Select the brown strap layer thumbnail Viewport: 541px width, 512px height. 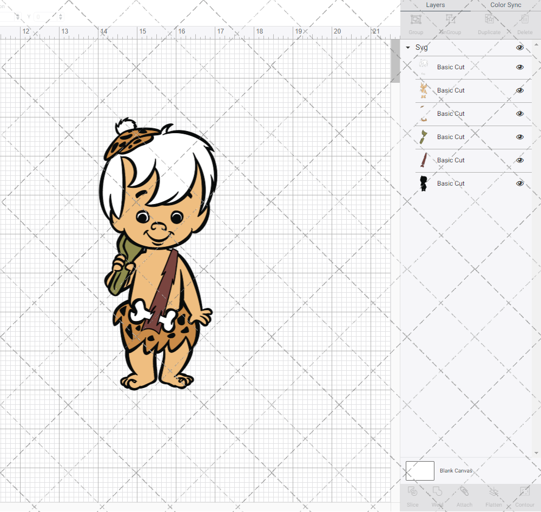click(x=424, y=160)
